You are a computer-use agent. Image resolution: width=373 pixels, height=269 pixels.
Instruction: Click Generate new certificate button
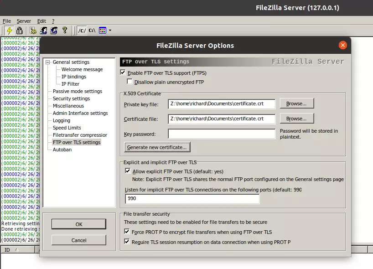pyautogui.click(x=157, y=147)
